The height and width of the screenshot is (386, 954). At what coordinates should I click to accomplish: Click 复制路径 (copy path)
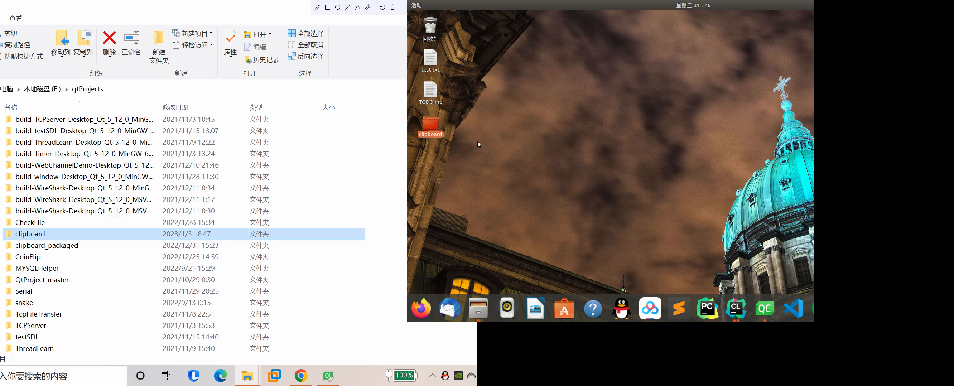pyautogui.click(x=15, y=45)
